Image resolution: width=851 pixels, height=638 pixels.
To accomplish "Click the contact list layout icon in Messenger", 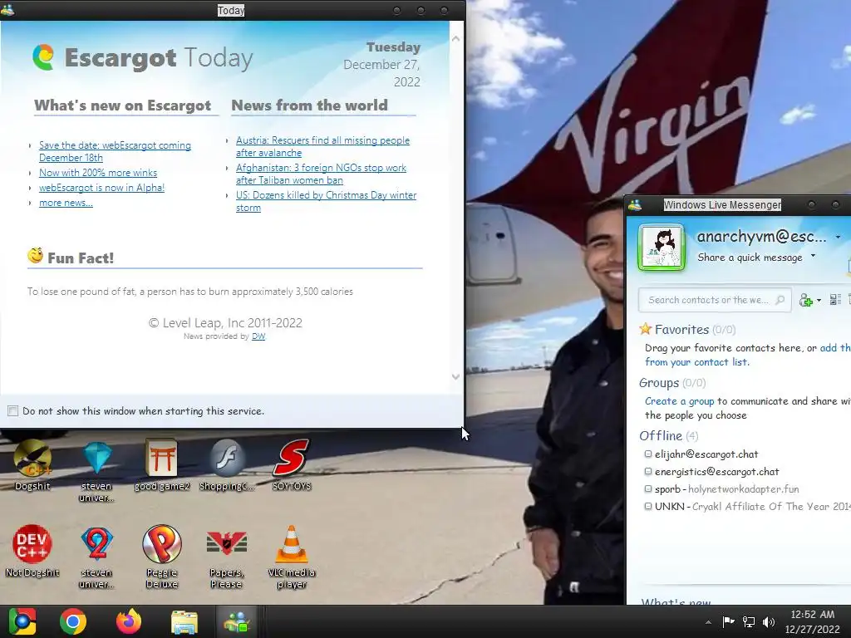I will tap(835, 299).
